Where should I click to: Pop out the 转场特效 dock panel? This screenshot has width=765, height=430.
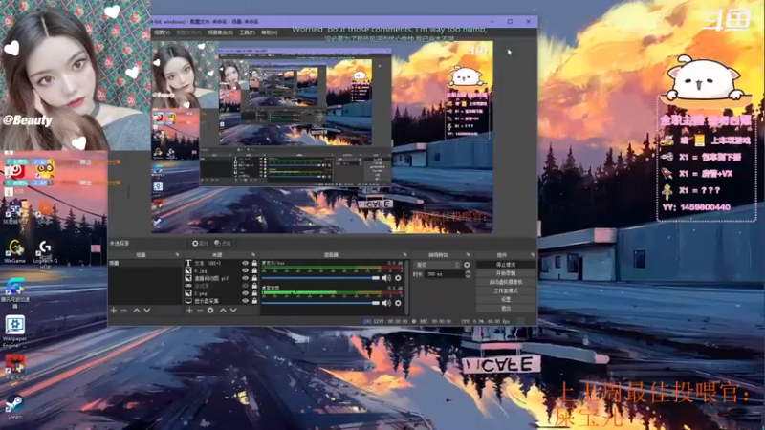coord(468,254)
